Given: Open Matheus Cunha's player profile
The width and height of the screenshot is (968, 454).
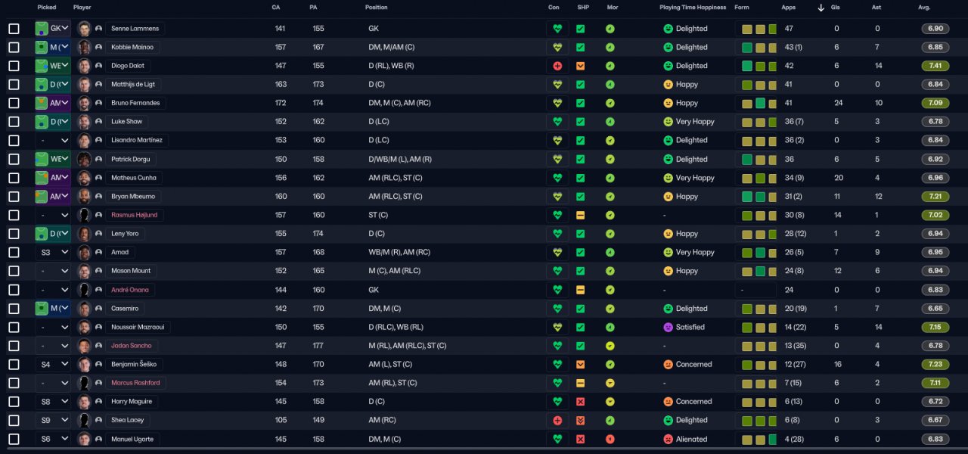Looking at the screenshot, I should click(133, 178).
